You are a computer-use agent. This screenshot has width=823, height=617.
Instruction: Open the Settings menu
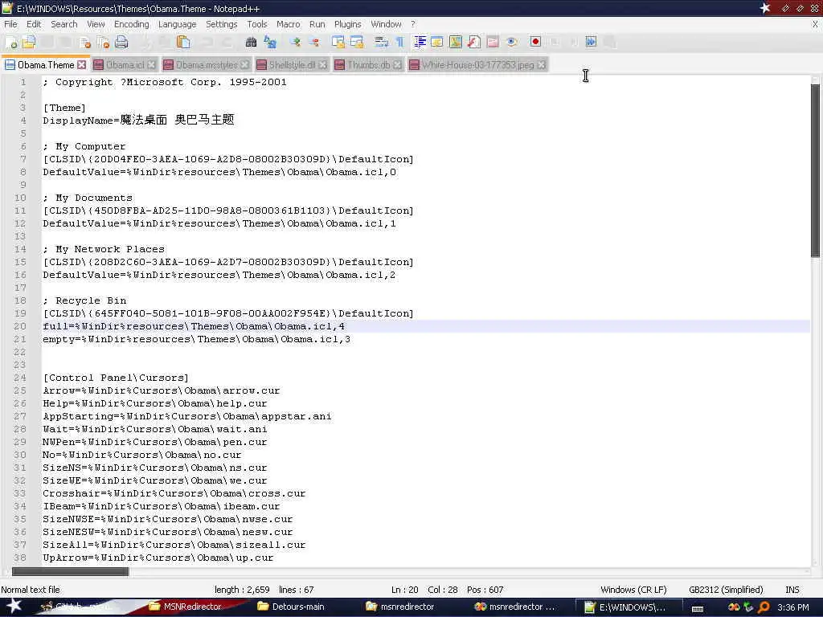point(221,24)
